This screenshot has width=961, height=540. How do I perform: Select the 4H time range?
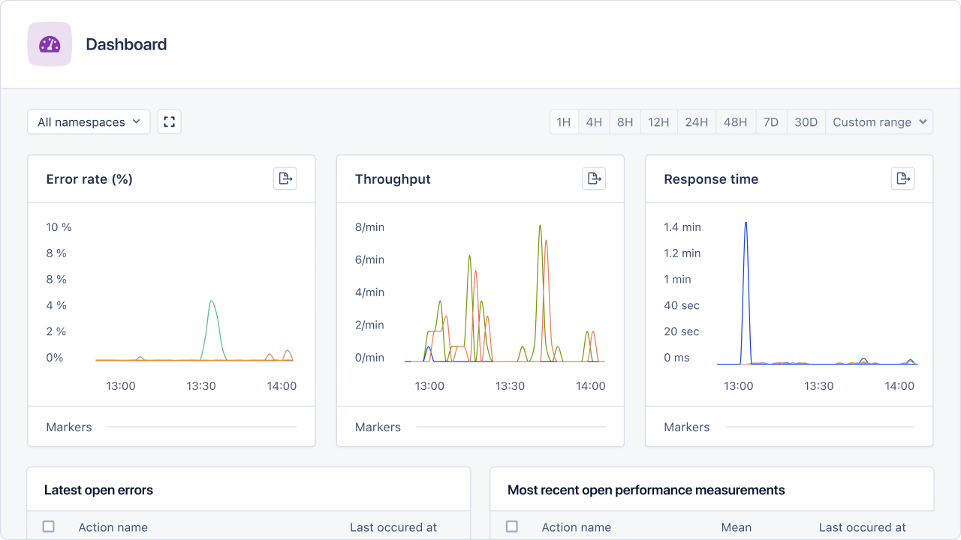tap(594, 122)
